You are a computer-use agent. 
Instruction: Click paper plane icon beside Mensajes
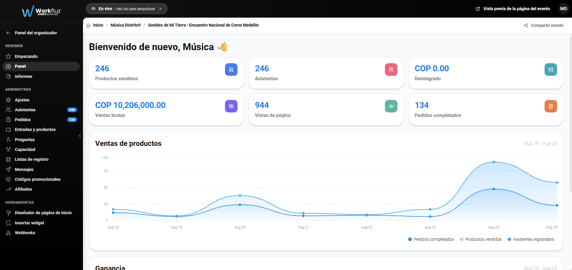[x=8, y=169]
